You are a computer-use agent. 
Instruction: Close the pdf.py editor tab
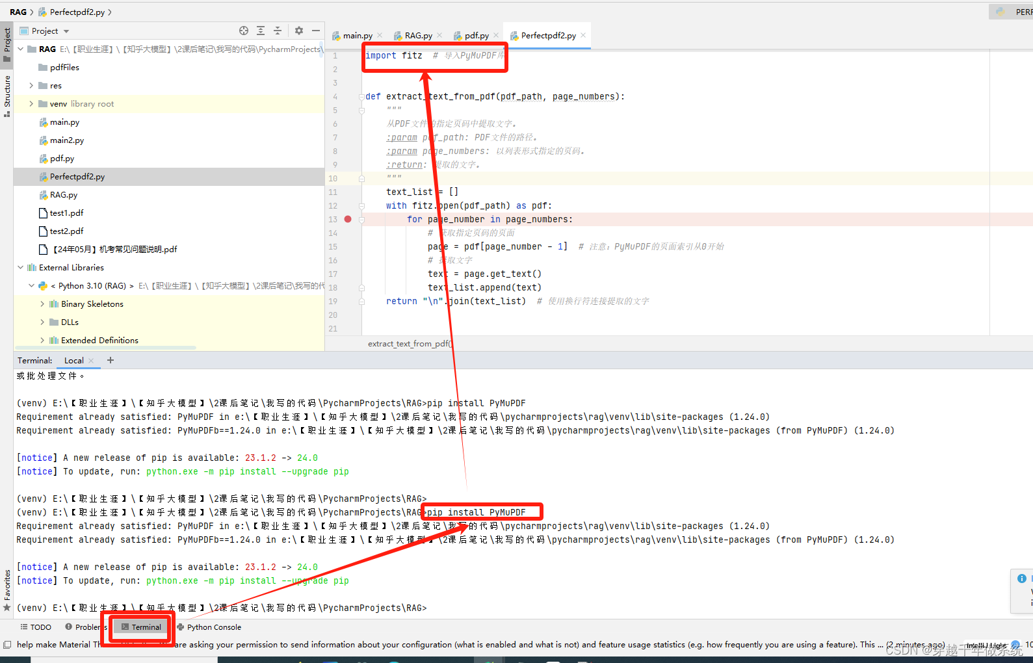click(x=496, y=35)
